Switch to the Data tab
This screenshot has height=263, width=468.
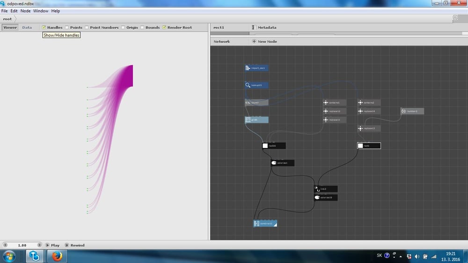pyautogui.click(x=27, y=28)
